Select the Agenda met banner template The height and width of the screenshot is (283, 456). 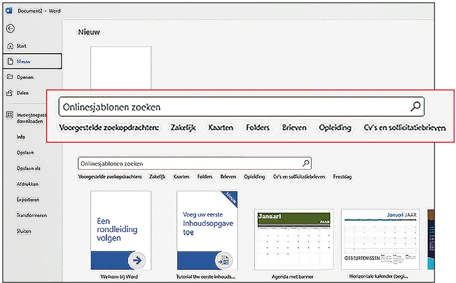[x=294, y=239]
